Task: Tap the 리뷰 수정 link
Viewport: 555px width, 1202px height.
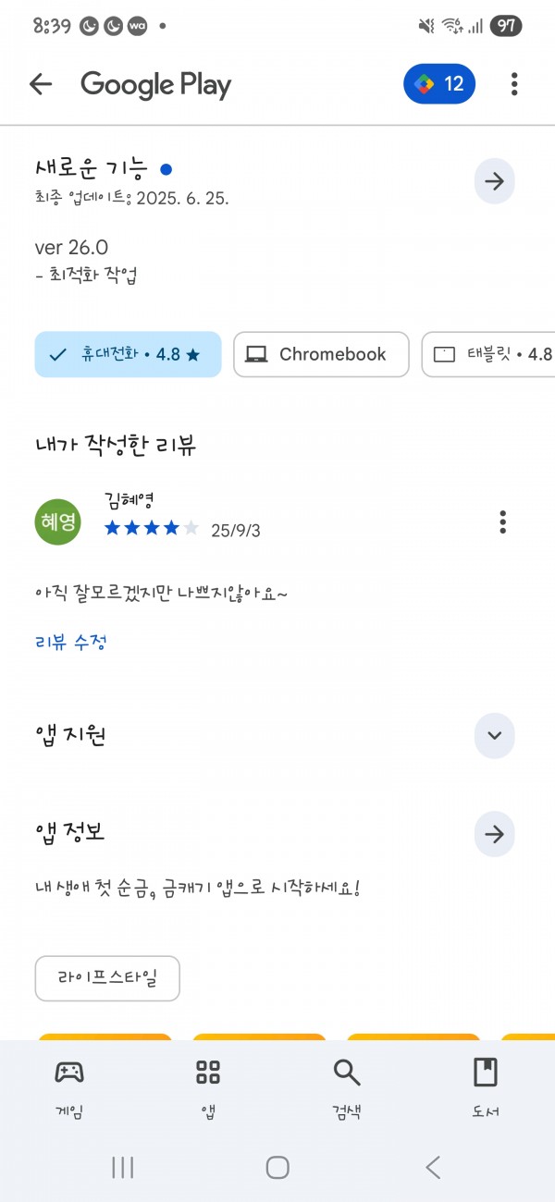Action: click(72, 641)
